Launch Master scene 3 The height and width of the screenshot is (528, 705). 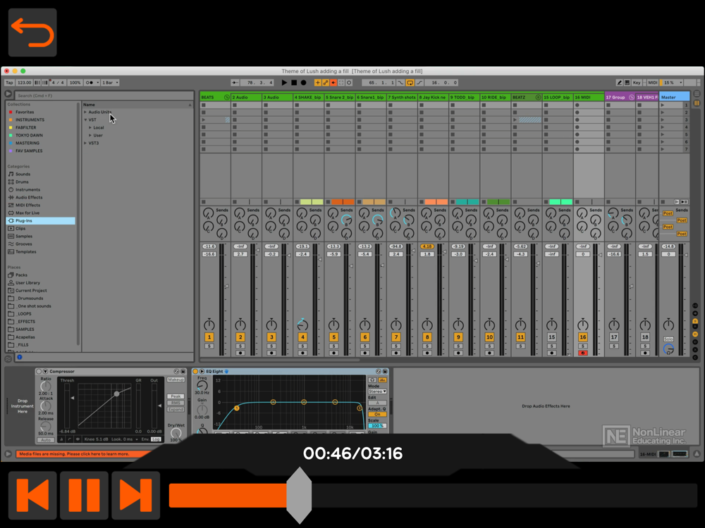point(663,120)
